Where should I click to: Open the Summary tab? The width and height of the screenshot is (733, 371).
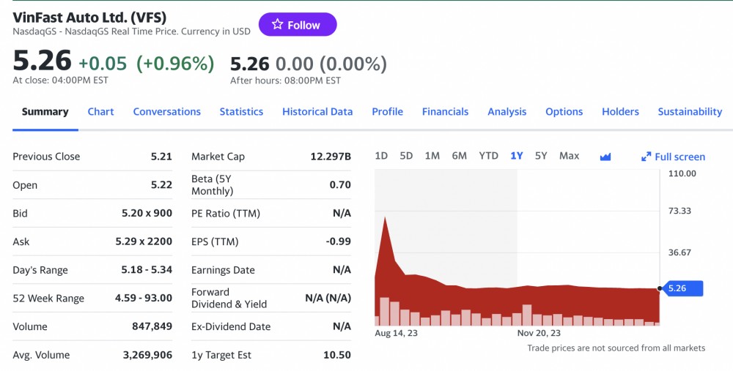45,111
